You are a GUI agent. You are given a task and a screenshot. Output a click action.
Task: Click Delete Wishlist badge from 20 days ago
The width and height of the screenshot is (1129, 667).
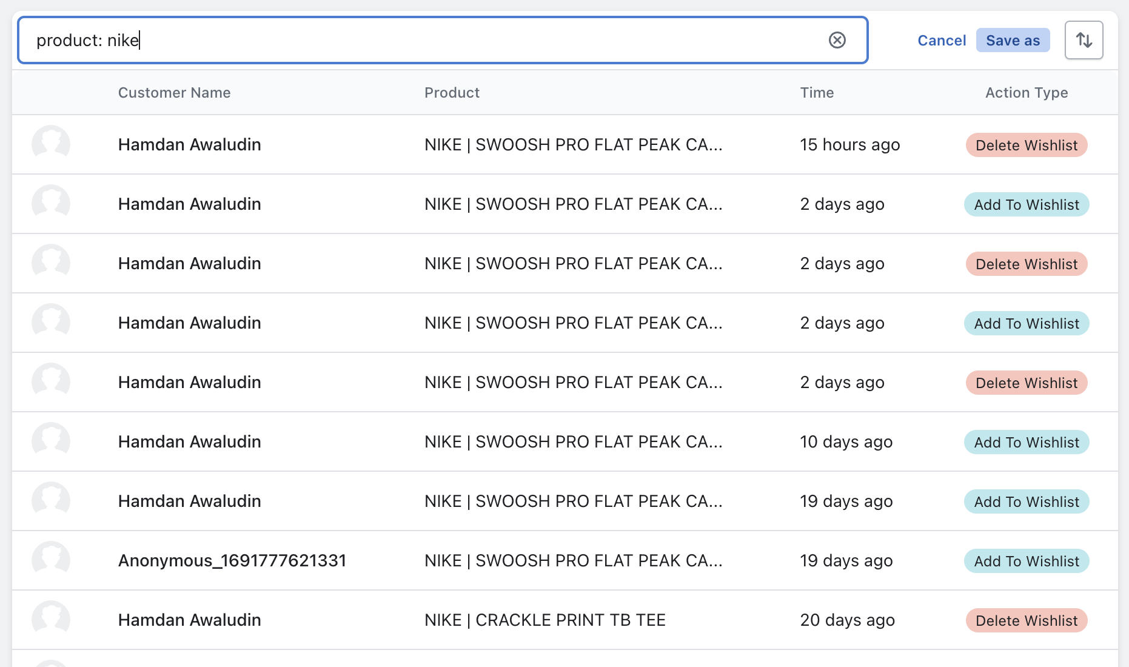coord(1026,620)
